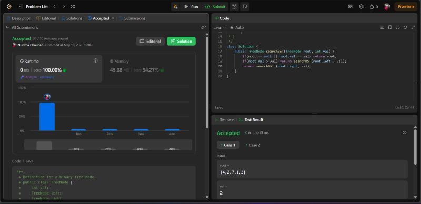Open the Problem List panel
This screenshot has width=421, height=204.
click(x=34, y=7)
